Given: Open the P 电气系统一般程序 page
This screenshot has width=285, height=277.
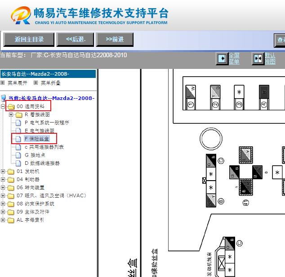Looking at the screenshot, I should [x=47, y=123].
